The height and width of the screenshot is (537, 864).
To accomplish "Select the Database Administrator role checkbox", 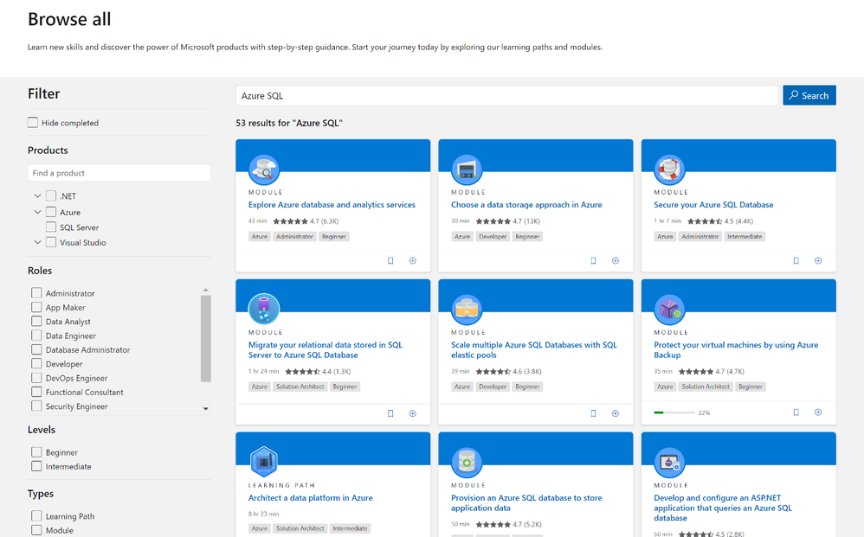I will [x=36, y=349].
